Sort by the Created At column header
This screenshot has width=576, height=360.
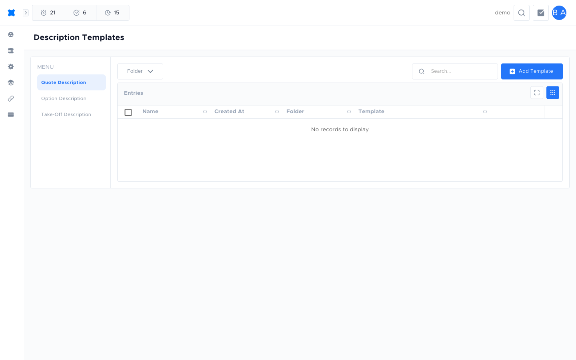229,112
